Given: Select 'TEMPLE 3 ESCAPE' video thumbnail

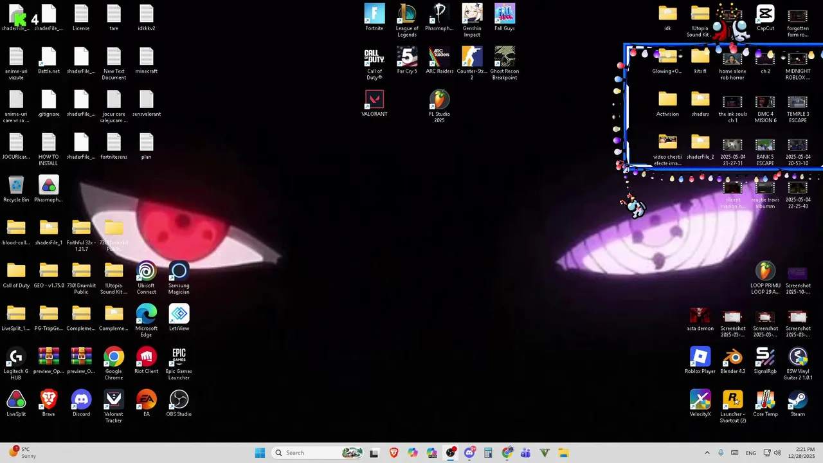Looking at the screenshot, I should click(x=798, y=107).
